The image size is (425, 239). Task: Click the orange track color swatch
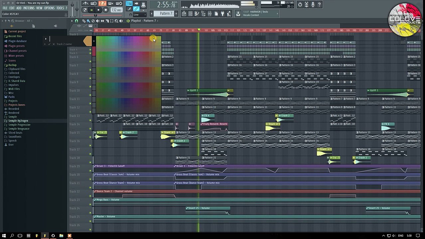[87, 41]
